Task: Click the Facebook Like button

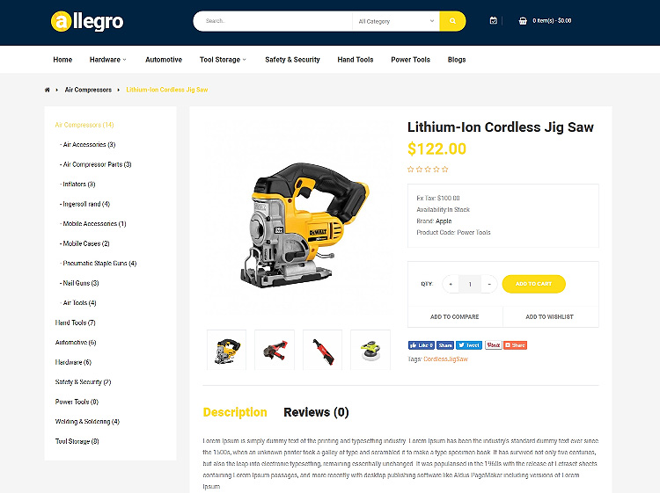Action: pyautogui.click(x=422, y=345)
